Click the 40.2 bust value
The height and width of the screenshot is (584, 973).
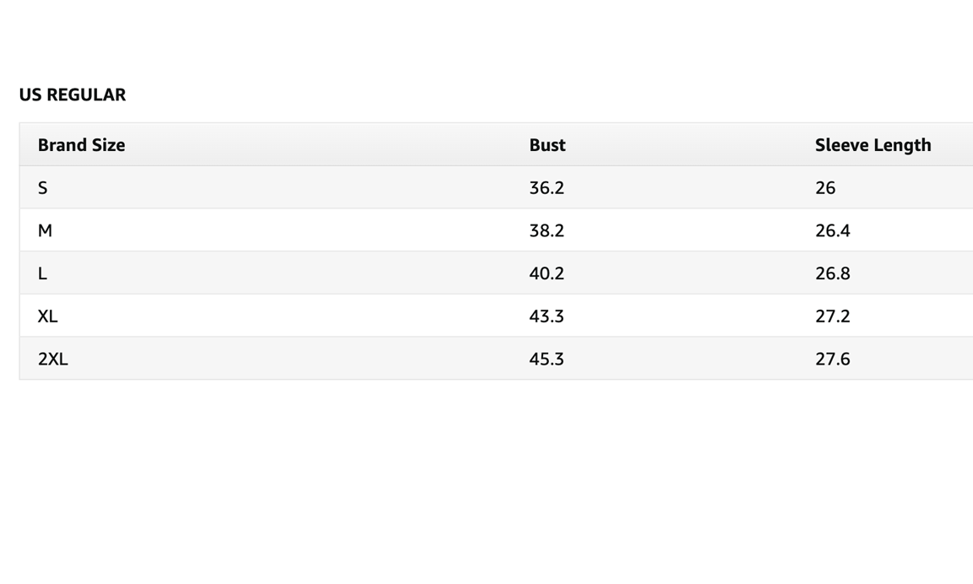[546, 273]
